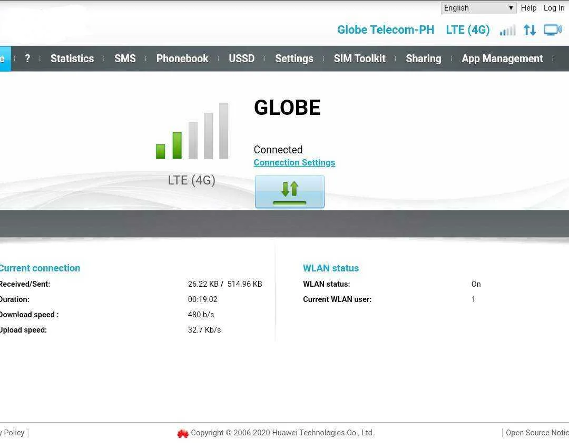Toggle the mobile data connection button
The image size is (569, 448).
[290, 191]
